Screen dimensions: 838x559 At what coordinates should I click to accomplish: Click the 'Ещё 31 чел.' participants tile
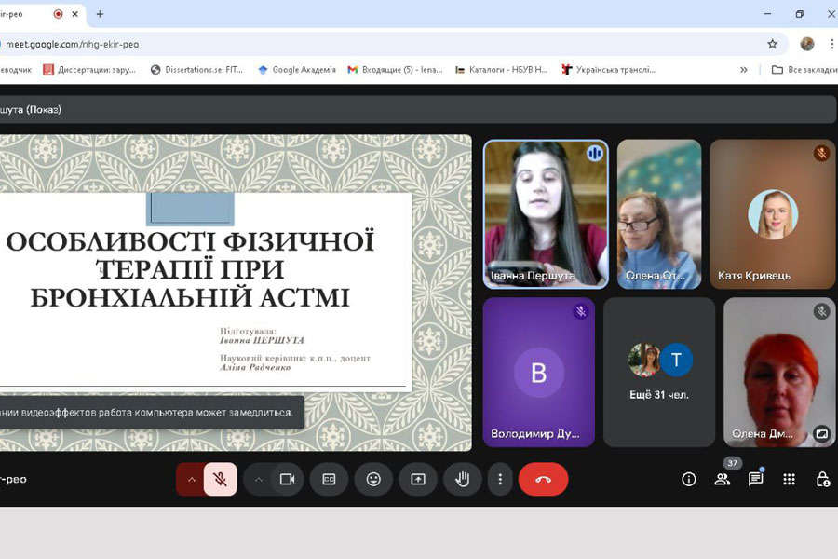(659, 372)
